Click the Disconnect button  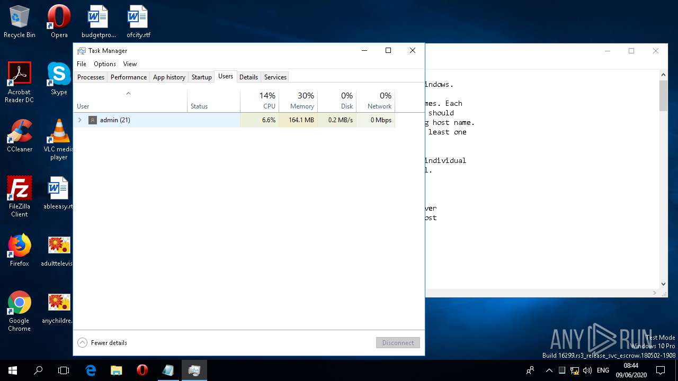pos(398,343)
